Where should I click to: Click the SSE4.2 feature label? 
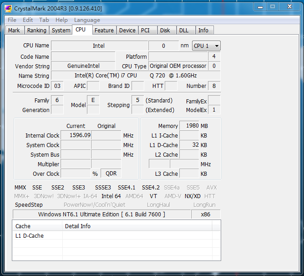(151, 188)
